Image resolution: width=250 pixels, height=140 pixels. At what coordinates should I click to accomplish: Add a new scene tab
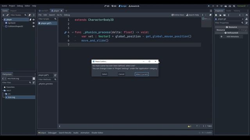tap(66, 11)
